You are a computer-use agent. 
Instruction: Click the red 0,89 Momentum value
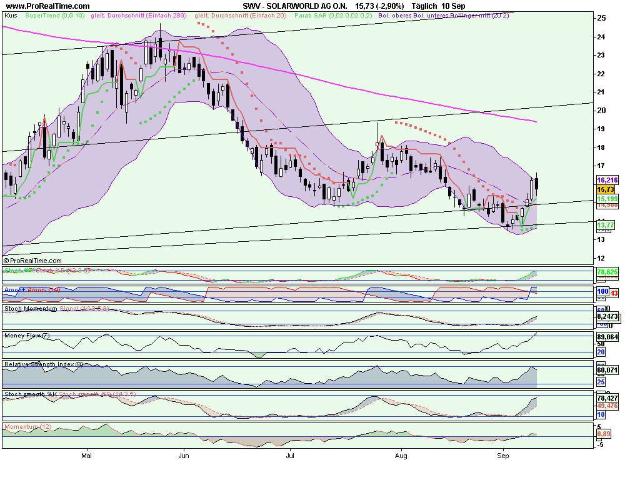click(604, 434)
